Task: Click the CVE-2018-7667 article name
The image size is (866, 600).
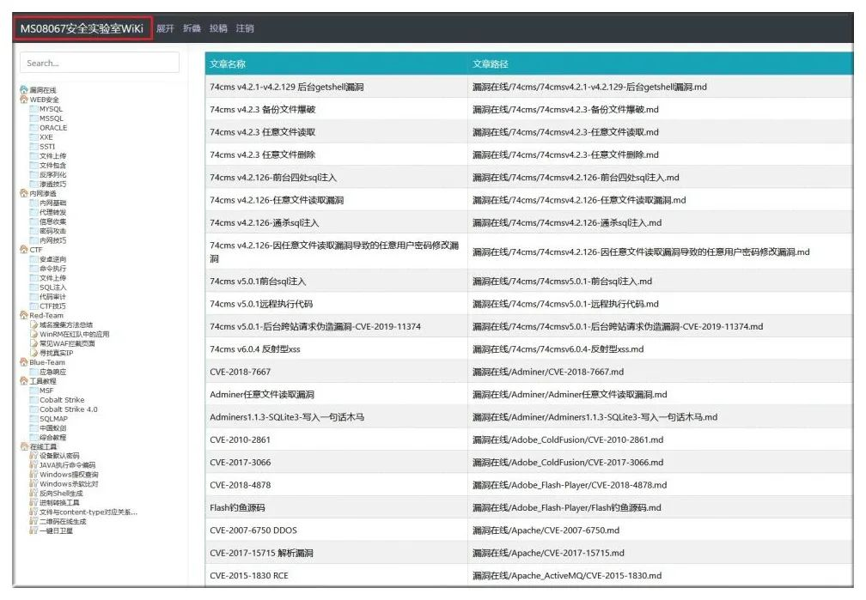Action: pyautogui.click(x=240, y=372)
